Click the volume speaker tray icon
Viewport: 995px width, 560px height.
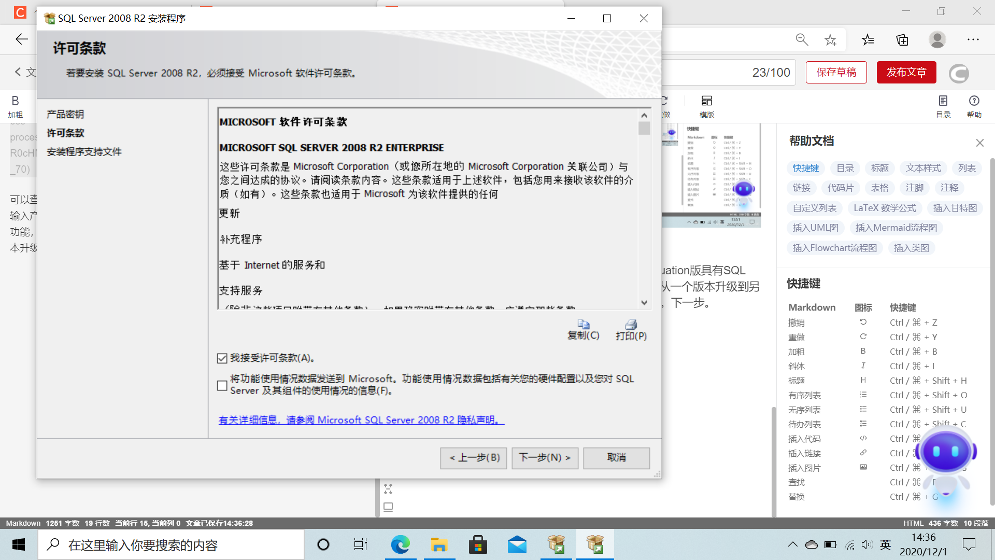[x=867, y=544]
